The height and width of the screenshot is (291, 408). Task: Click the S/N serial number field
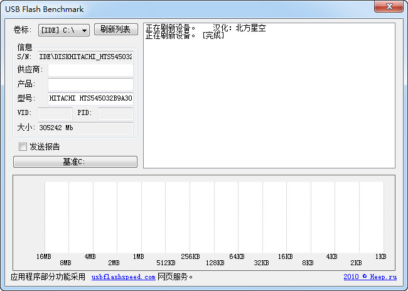pyautogui.click(x=85, y=57)
